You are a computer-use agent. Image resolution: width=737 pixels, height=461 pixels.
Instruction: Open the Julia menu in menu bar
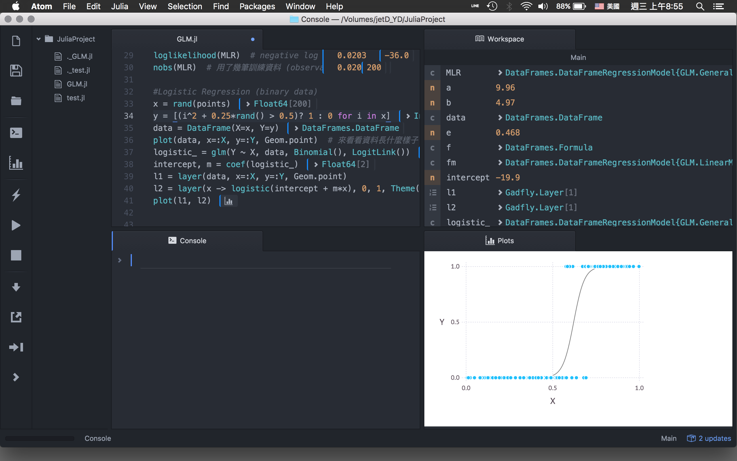tap(119, 6)
